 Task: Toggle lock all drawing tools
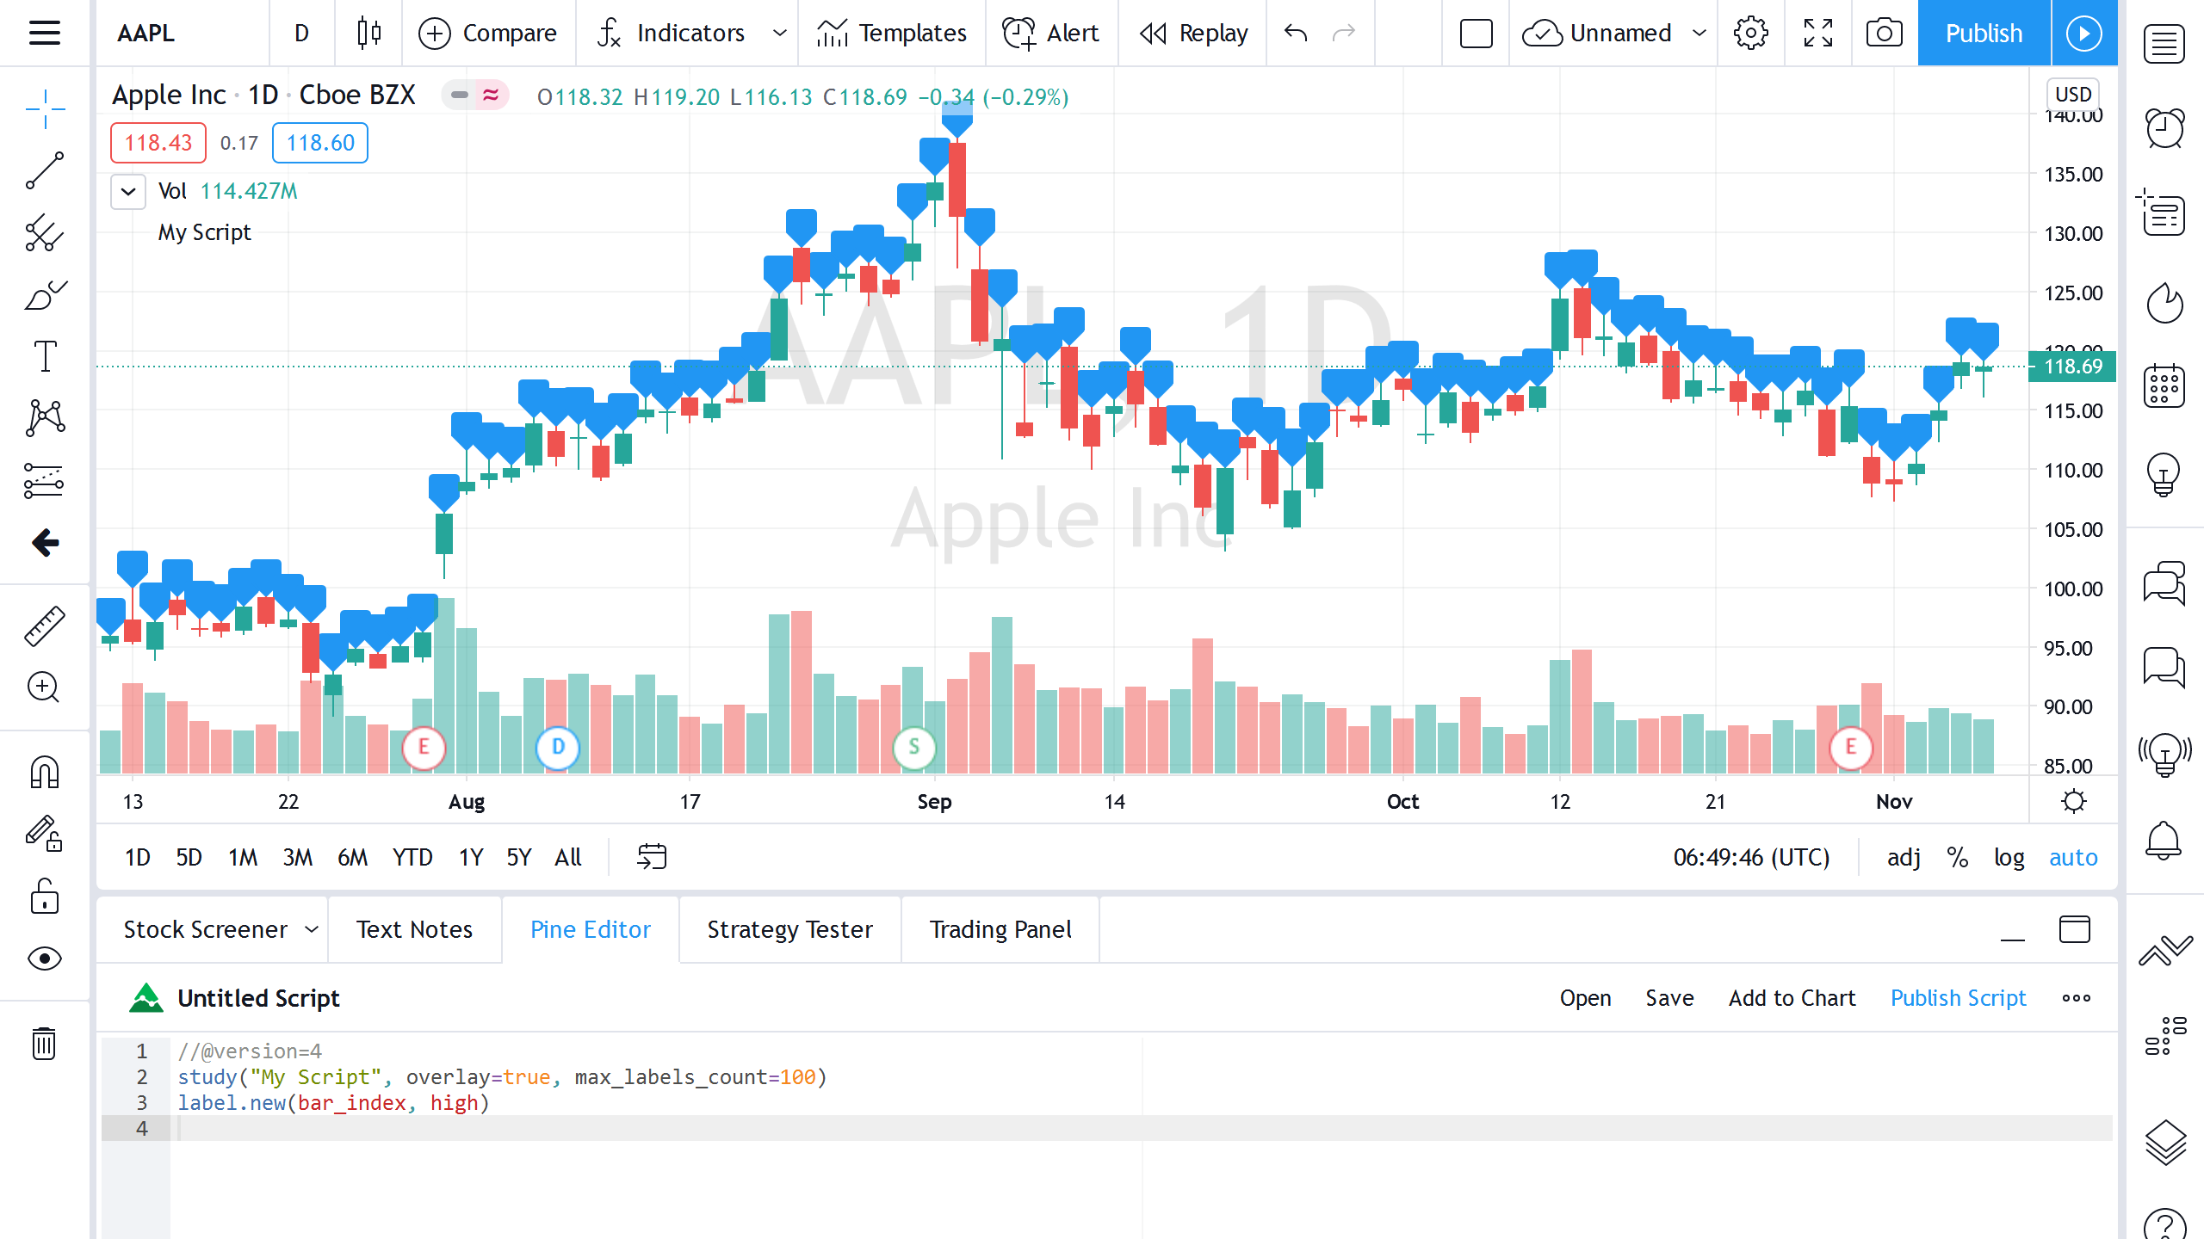[45, 896]
